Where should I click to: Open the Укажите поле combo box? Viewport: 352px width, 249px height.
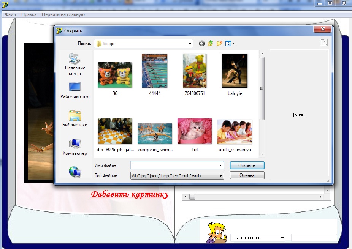(258, 238)
